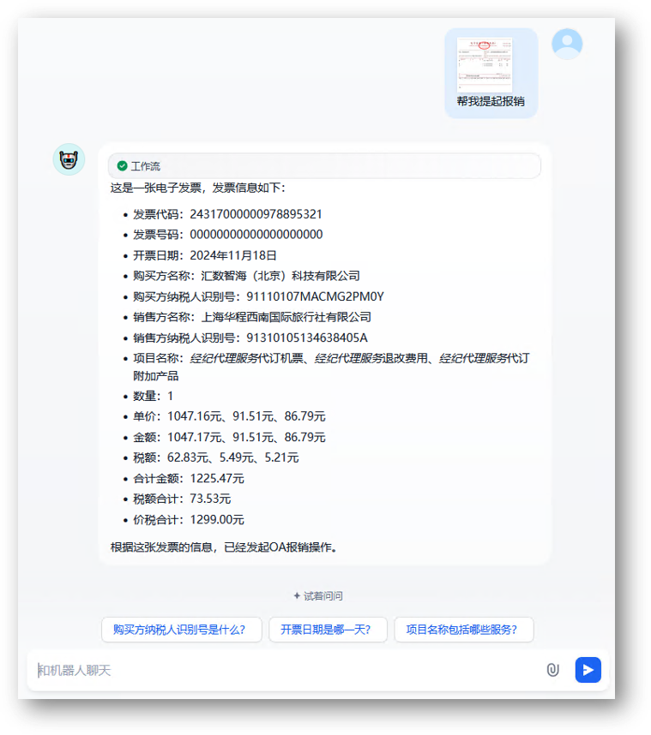Image resolution: width=651 pixels, height=735 pixels.
Task: Click the 价税合计 1299.00元 line
Action: coord(189,520)
